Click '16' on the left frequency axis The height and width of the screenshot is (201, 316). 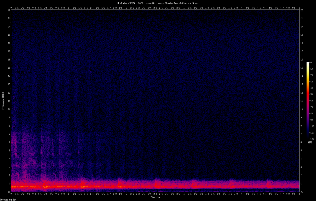(x=9, y=60)
